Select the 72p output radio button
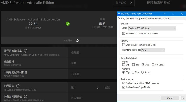 point(133,72)
